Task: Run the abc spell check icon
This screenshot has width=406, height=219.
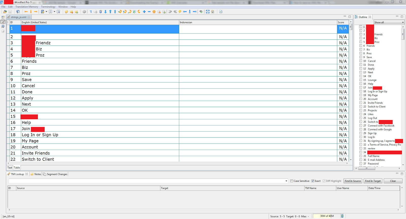Action: [x=201, y=12]
